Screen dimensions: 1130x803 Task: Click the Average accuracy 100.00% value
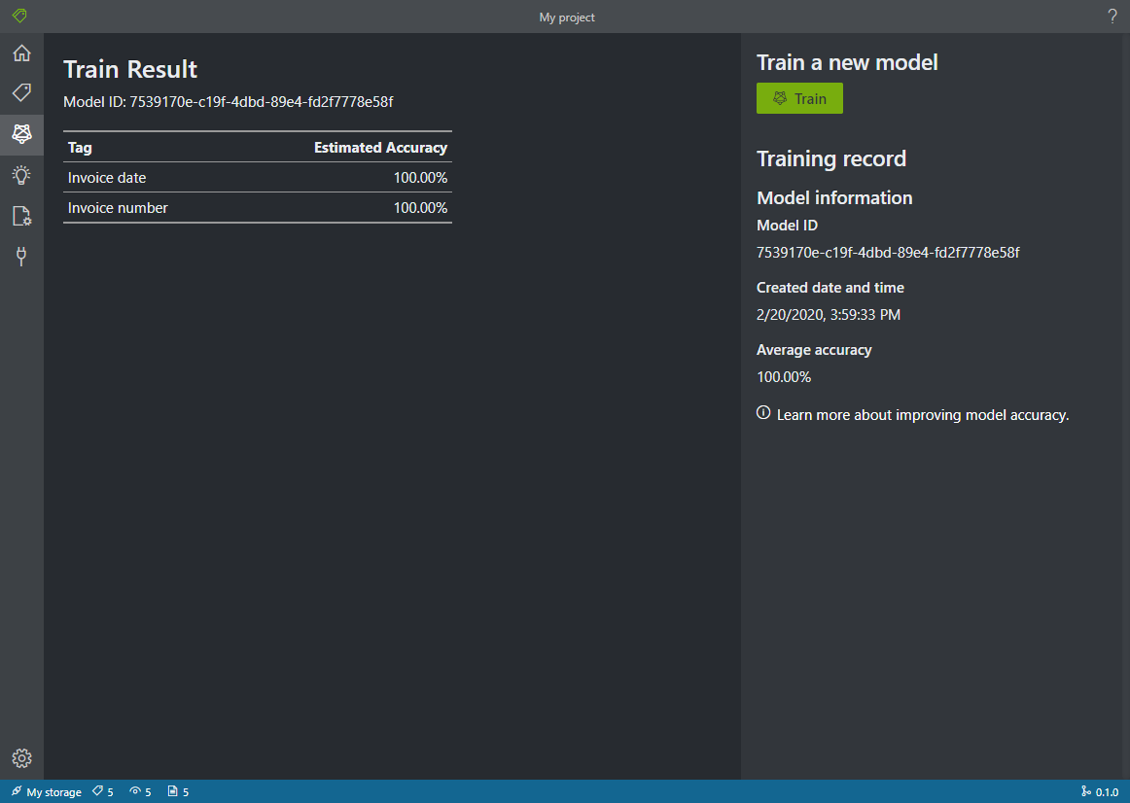784,377
